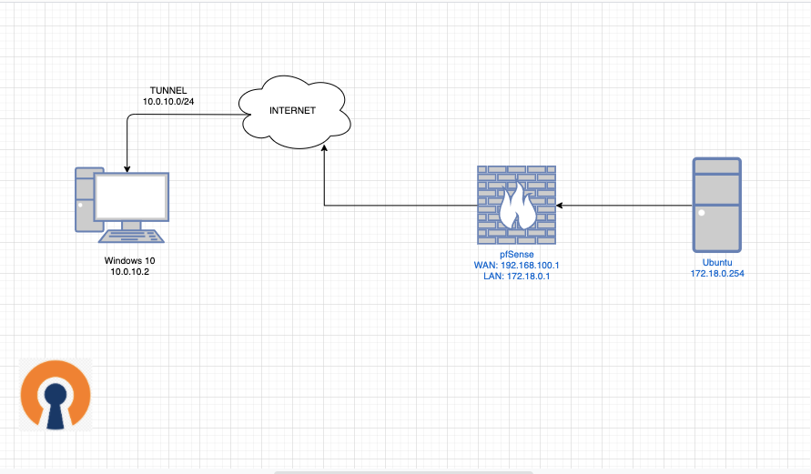The width and height of the screenshot is (811, 474).
Task: Click the horizontal scrollbar at the bottom
Action: tap(403, 472)
